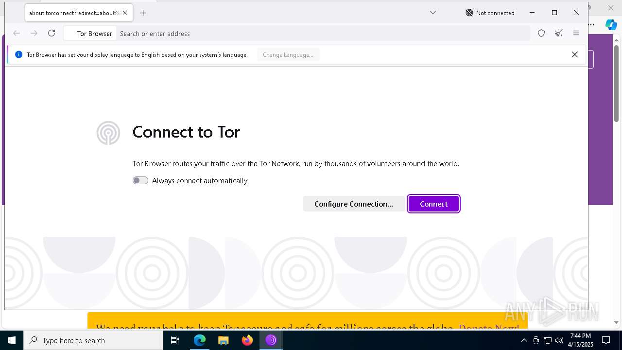Click the background Edge scrollbar down arrow

click(x=616, y=322)
